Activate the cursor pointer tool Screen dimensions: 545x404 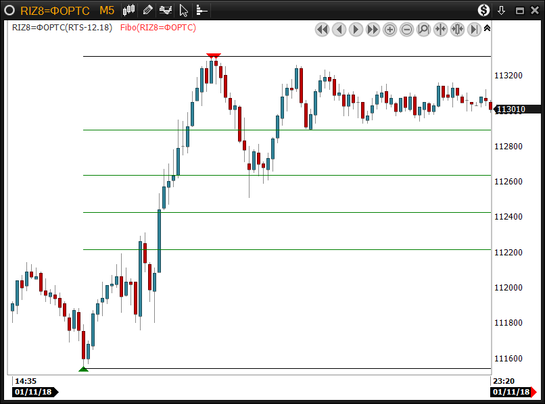coord(183,10)
